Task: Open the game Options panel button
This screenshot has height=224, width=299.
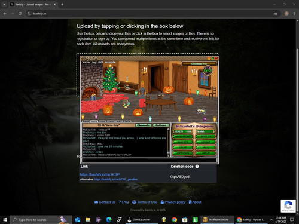Action: (x=183, y=153)
